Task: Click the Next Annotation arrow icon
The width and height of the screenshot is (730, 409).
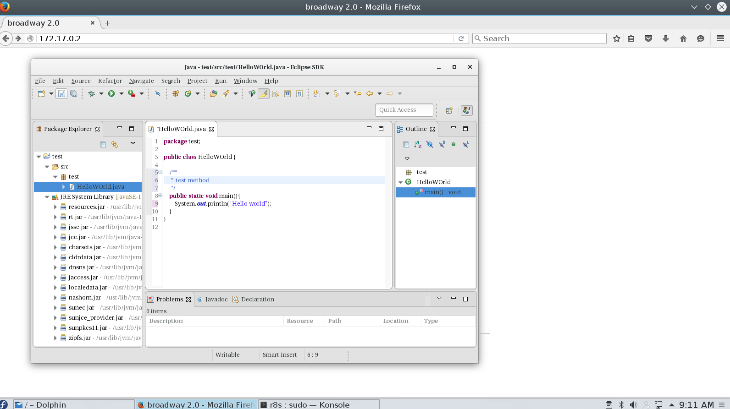Action: pos(316,93)
